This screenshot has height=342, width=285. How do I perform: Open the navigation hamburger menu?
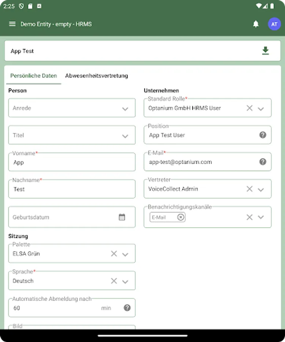[x=12, y=24]
